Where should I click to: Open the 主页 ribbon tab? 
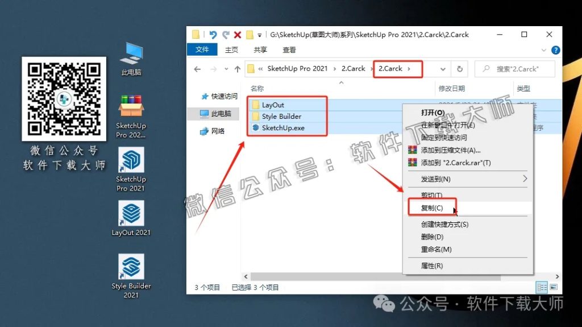point(231,50)
